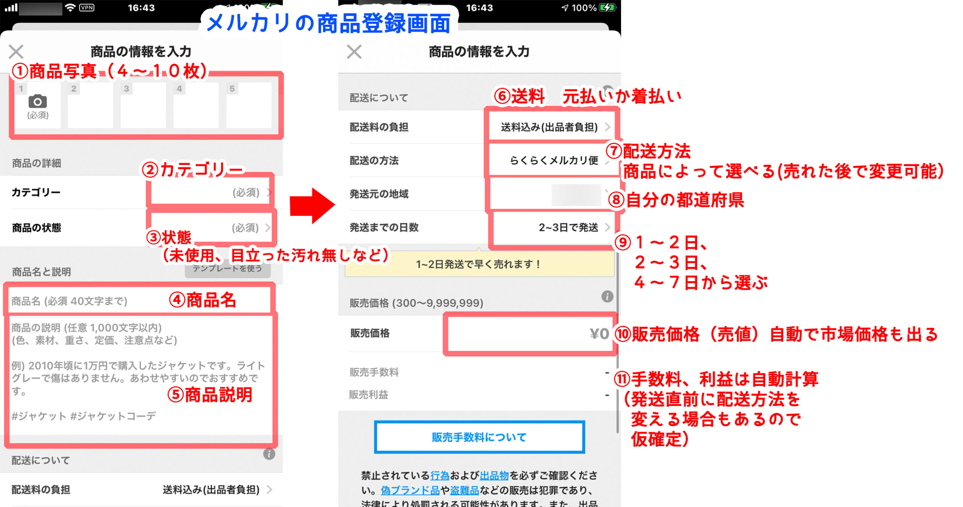
Task: Tap the battery icon in right status bar
Action: [607, 8]
